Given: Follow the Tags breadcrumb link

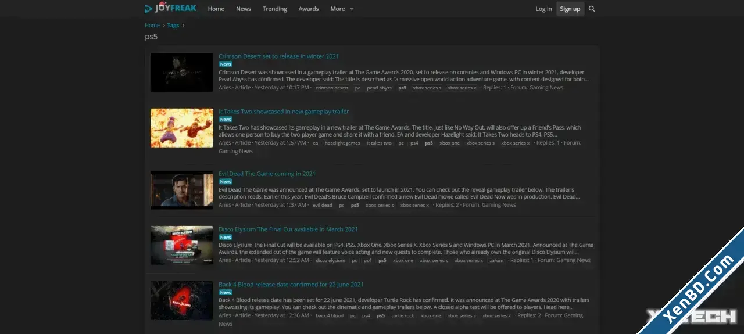Looking at the screenshot, I should [173, 25].
